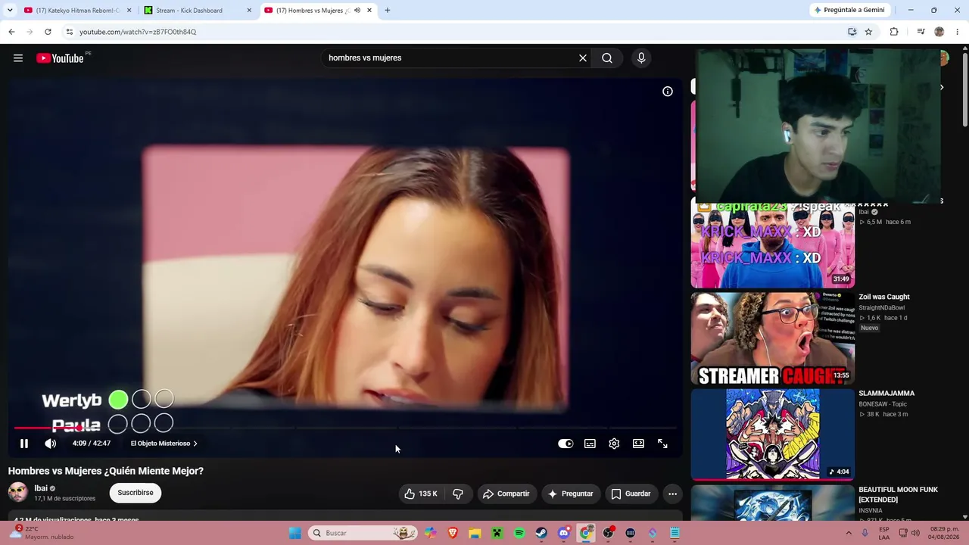Show hidden system tray icons
This screenshot has width=969, height=545.
click(849, 533)
